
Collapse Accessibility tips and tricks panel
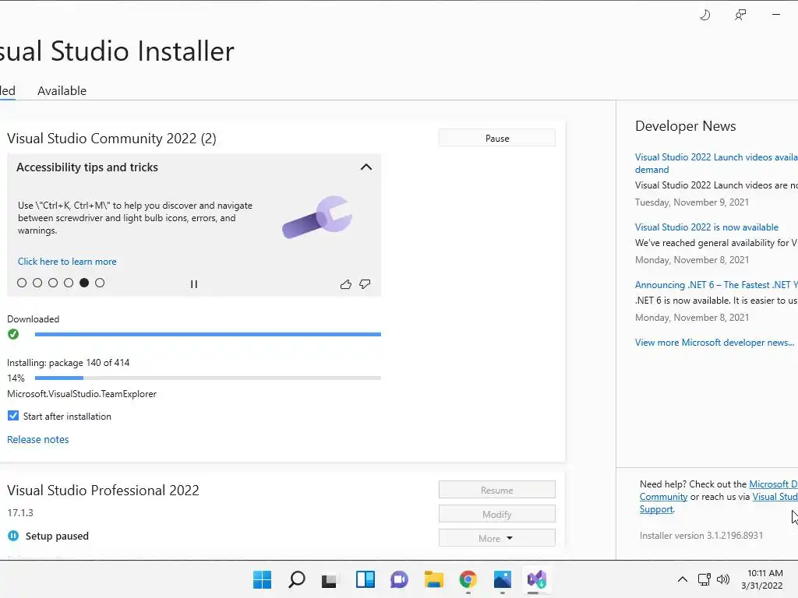pos(366,167)
